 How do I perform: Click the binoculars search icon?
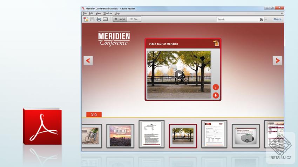[261, 19]
